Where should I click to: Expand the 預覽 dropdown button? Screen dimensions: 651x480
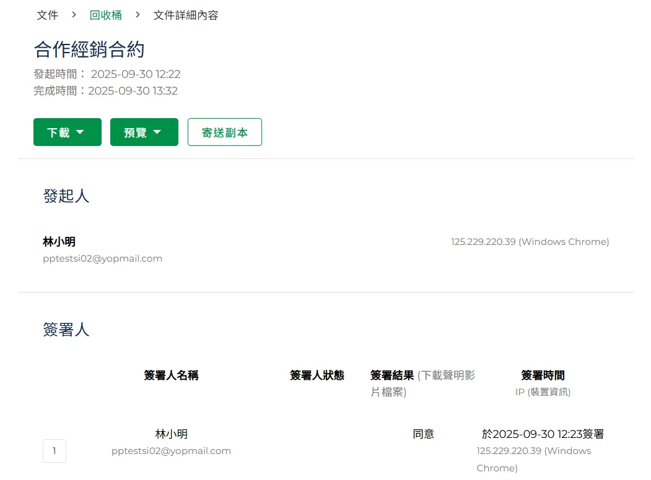point(144,132)
